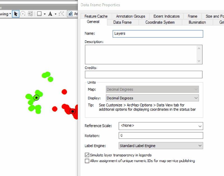Image resolution: width=224 pixels, height=176 pixels.
Task: Click the grayed graphics tool beside Rotate
Action: [x=30, y=13]
